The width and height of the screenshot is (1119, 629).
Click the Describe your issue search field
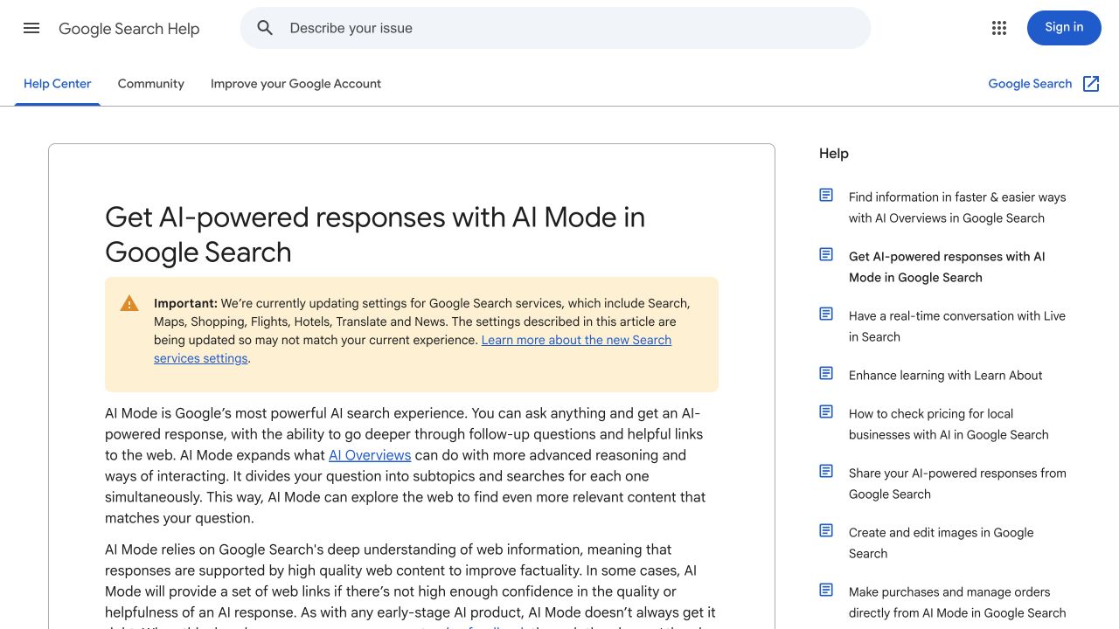(555, 28)
